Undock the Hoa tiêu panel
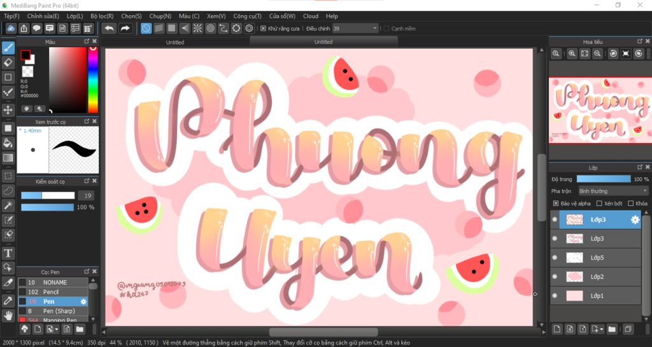This screenshot has width=652, height=347. click(x=640, y=41)
